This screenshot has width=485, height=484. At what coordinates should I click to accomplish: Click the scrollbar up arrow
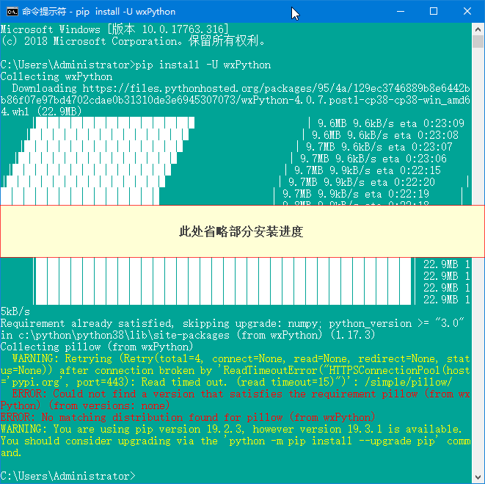pyautogui.click(x=478, y=29)
